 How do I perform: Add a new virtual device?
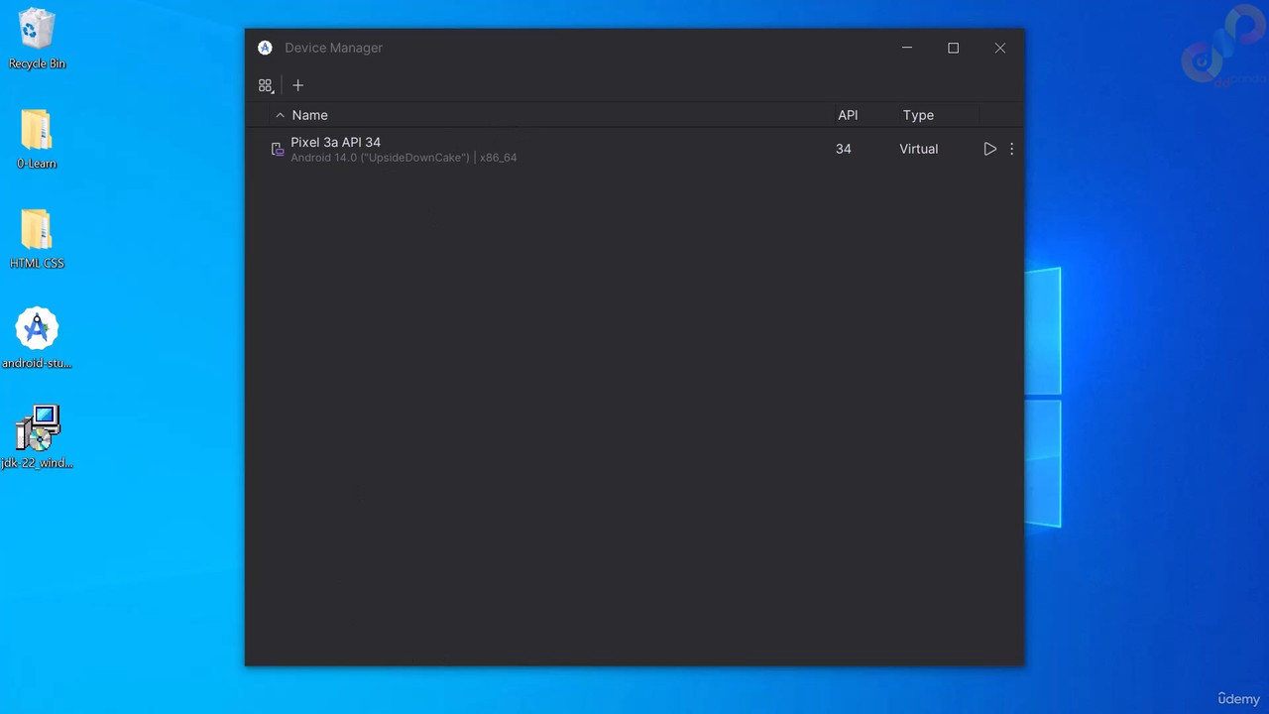(297, 85)
